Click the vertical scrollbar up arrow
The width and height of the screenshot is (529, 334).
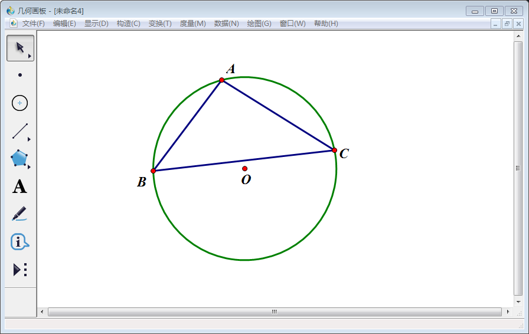coord(518,36)
